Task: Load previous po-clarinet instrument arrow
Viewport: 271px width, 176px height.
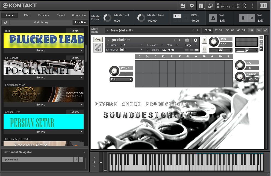Action: click(175, 40)
